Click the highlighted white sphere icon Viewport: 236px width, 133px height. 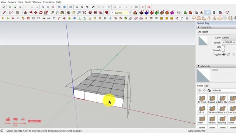coord(208,13)
